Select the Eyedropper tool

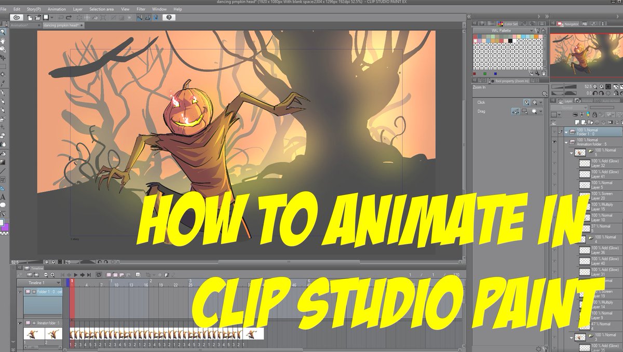coord(3,83)
